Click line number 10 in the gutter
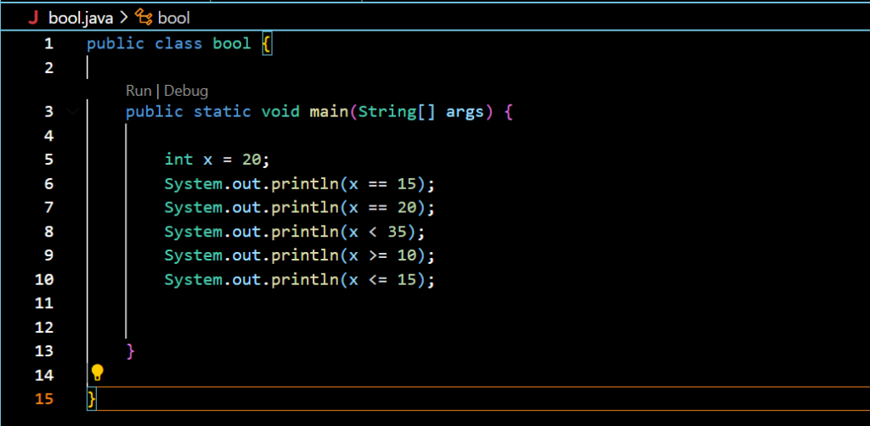 coord(45,279)
